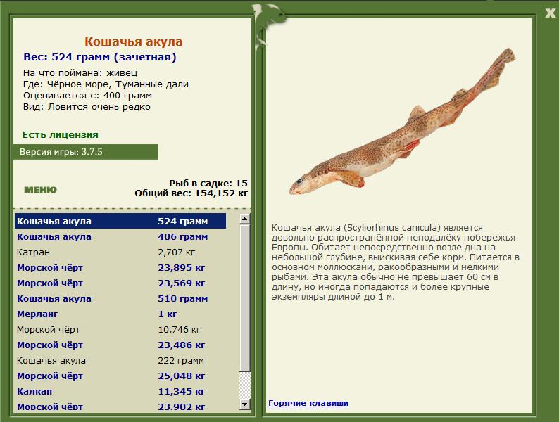
Task: Select the Кошачья акула 510 грамм row
Action: (x=120, y=299)
